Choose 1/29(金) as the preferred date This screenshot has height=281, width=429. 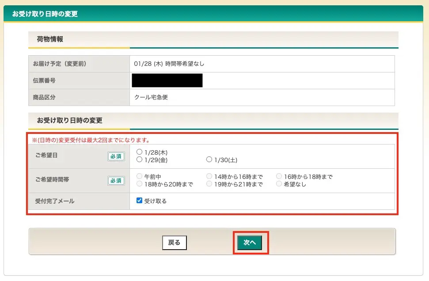coord(140,159)
